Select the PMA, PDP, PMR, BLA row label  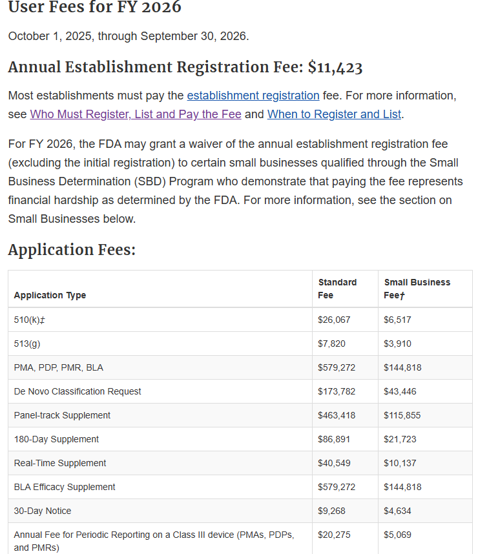pos(58,367)
